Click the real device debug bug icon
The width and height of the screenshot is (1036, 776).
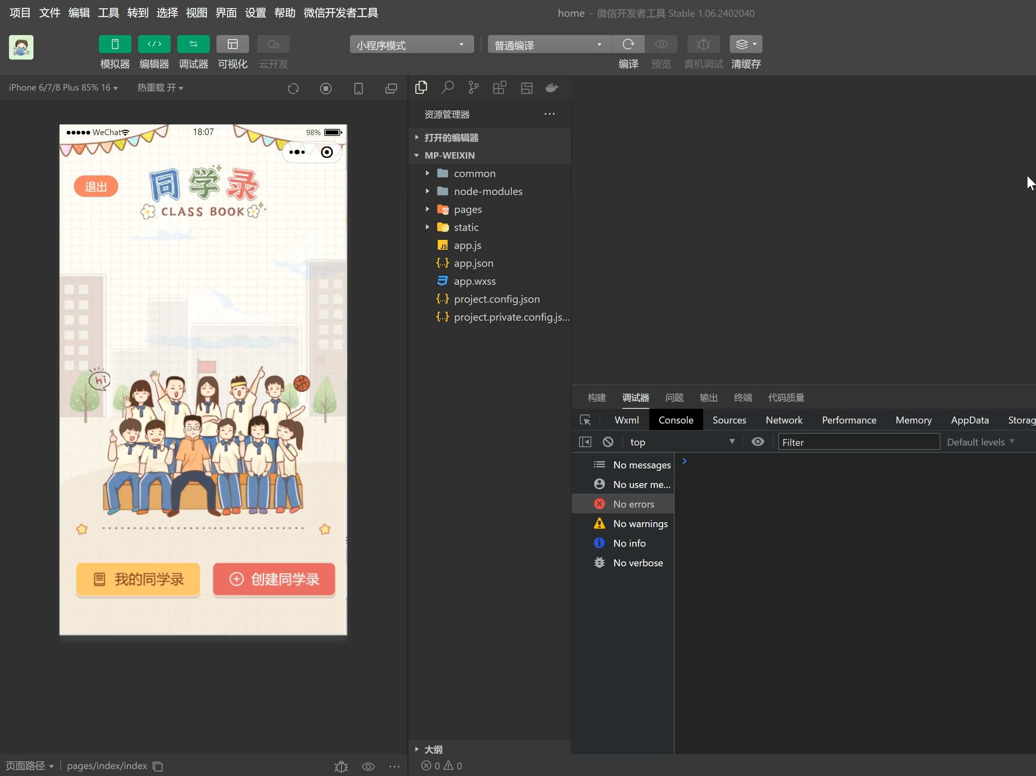pyautogui.click(x=704, y=44)
